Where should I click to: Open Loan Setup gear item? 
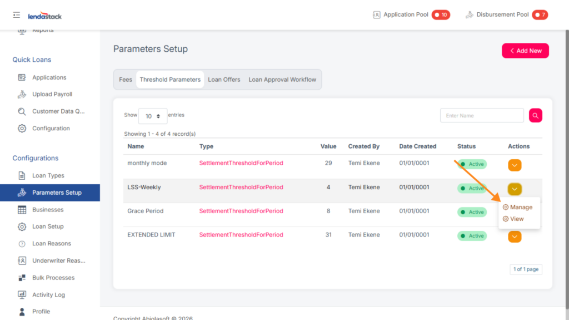coord(48,227)
